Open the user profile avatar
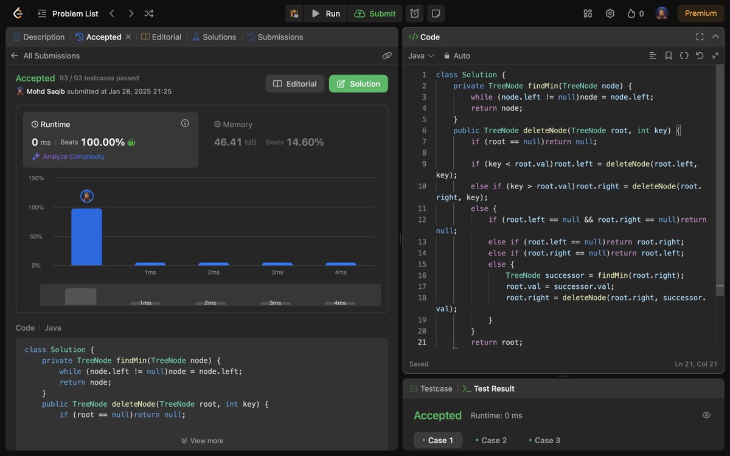This screenshot has height=456, width=730. [662, 13]
